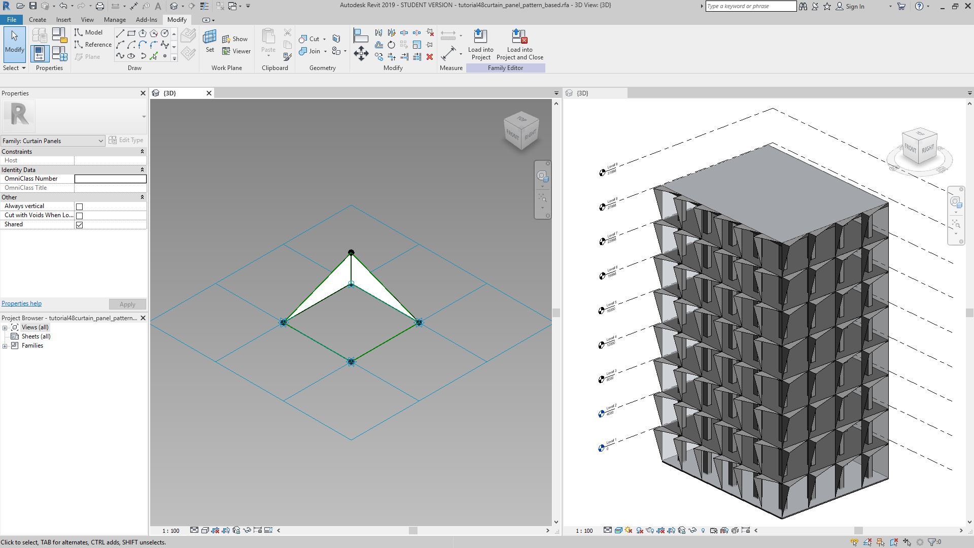This screenshot has width=974, height=548.
Task: Expand the Families tree node
Action: tap(5, 346)
